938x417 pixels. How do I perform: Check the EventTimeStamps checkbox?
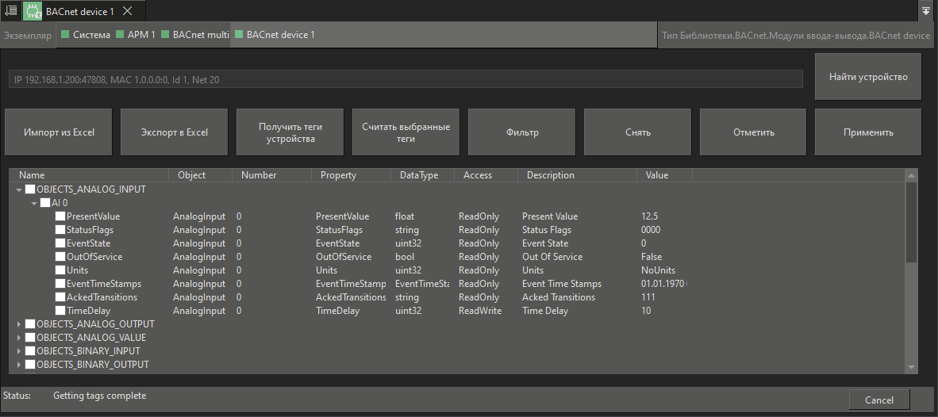tap(60, 283)
